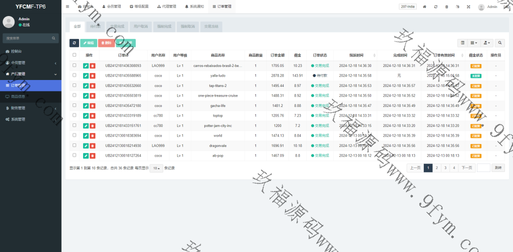Edit order UB2412181436308093 with pencil icon
The height and width of the screenshot is (252, 513).
(86, 65)
